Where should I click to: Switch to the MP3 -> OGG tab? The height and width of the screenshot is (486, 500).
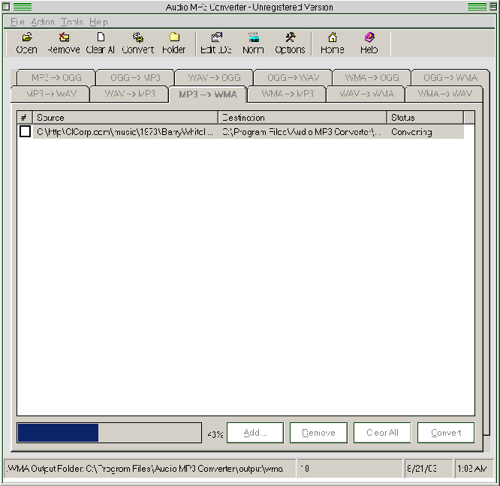coord(56,77)
